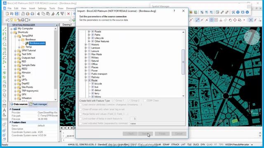Viewport: 264px width, 148px height.
Task: Open the Edit menu
Action: 16,8
